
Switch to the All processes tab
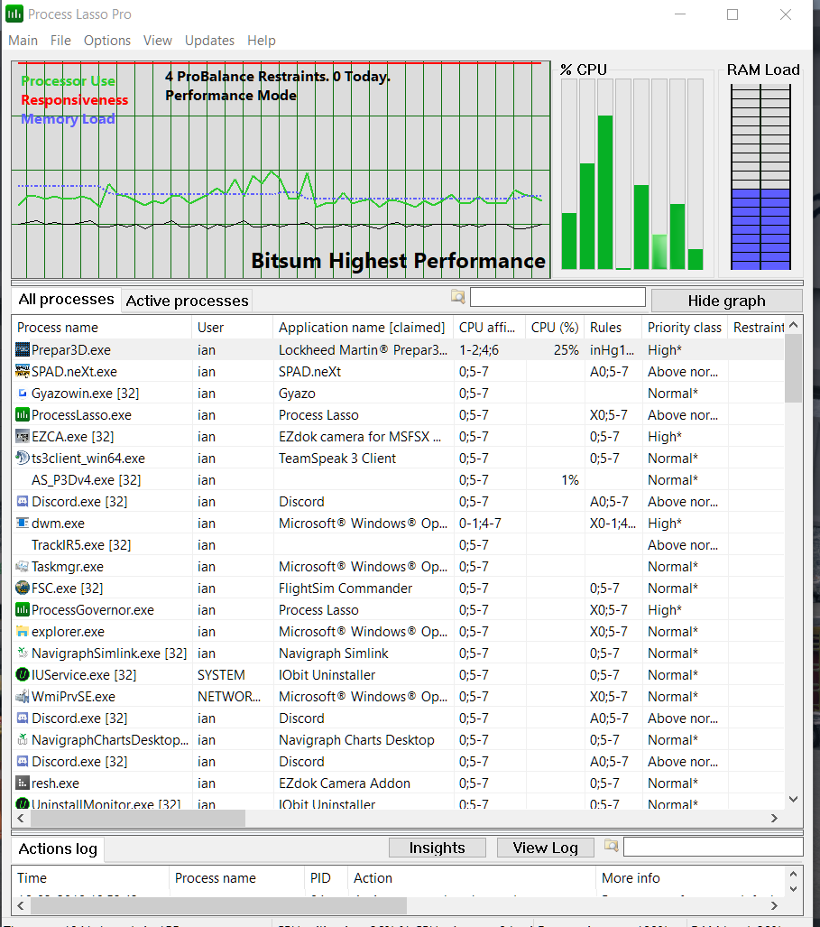click(66, 300)
